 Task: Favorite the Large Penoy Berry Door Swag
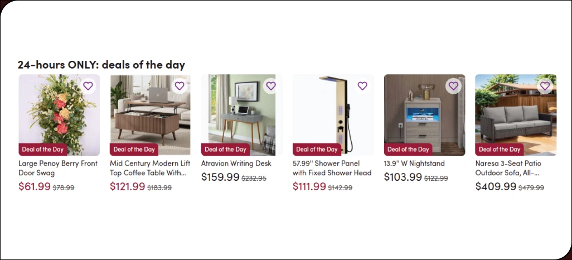(88, 86)
